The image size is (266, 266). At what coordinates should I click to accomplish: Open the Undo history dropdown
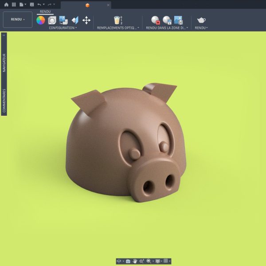pos(43,4)
